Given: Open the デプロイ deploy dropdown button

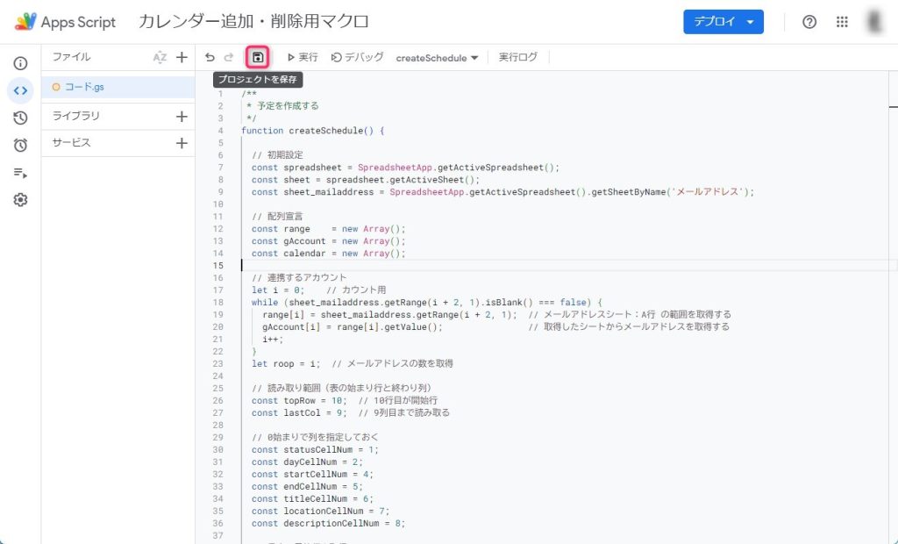Looking at the screenshot, I should pos(723,22).
